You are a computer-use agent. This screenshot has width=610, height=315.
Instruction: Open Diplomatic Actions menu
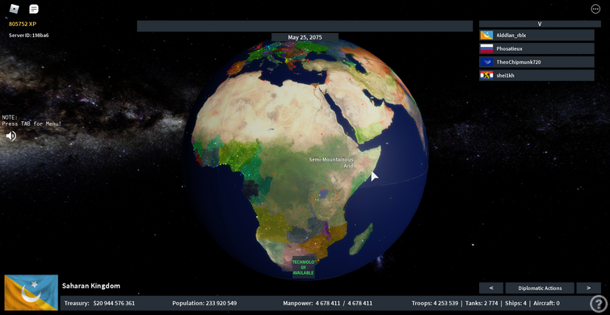click(x=540, y=288)
